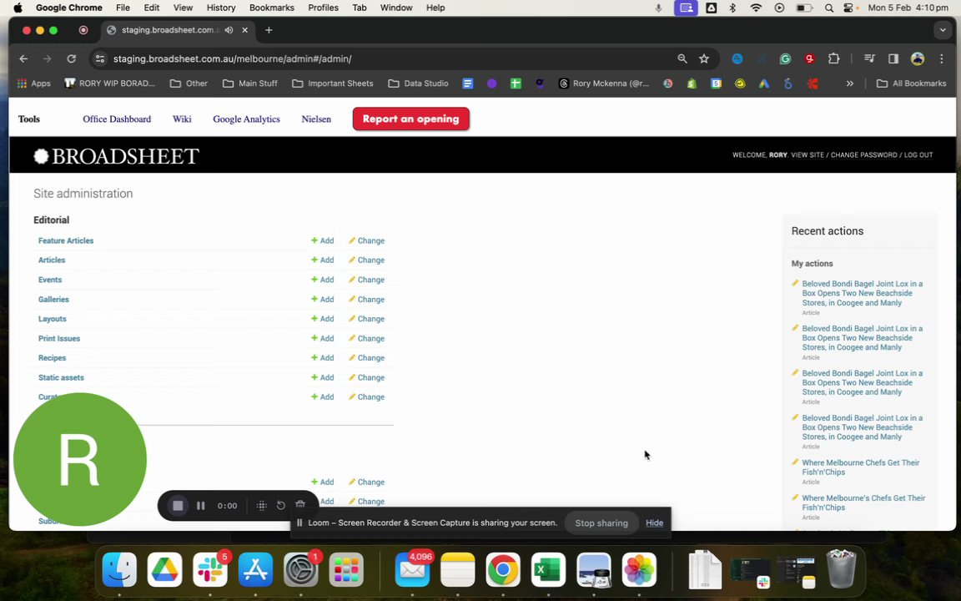Open the Grammarly extension icon
The image size is (961, 601).
(x=785, y=59)
